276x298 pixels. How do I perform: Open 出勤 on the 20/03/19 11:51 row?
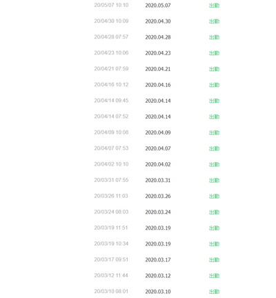click(214, 228)
